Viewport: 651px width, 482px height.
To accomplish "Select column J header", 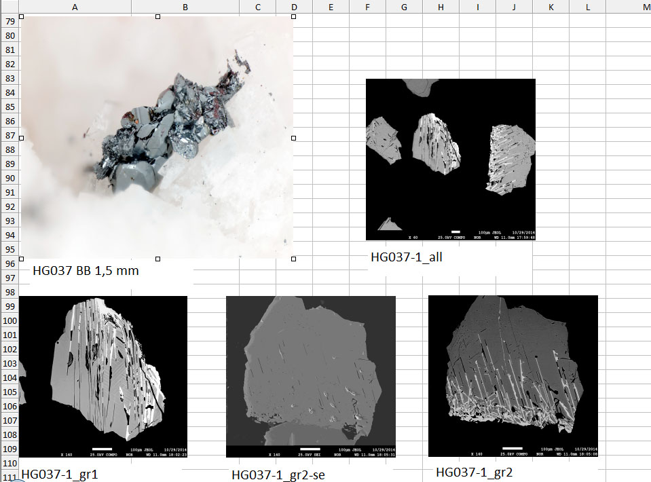I will pyautogui.click(x=514, y=7).
